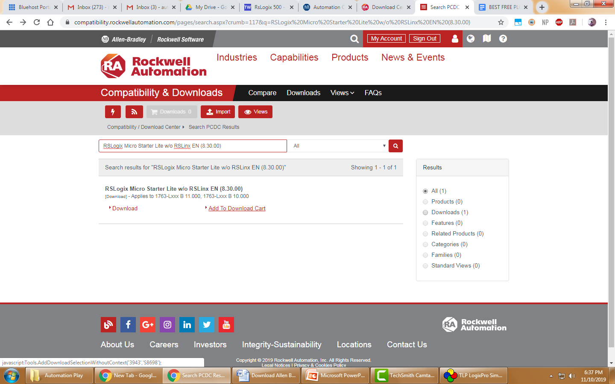The width and height of the screenshot is (615, 384).
Task: Select the Features (0) radio button
Action: tap(425, 223)
